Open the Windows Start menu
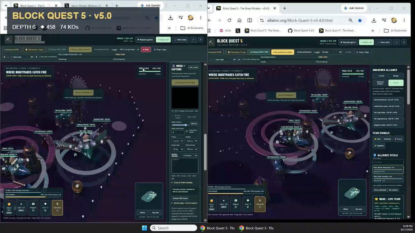Image resolution: width=415 pixels, height=233 pixels. click(144, 228)
